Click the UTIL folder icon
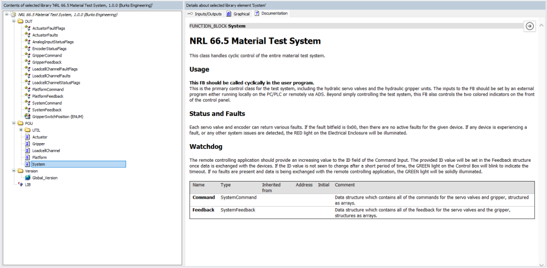This screenshot has width=547, height=268. tap(28, 130)
